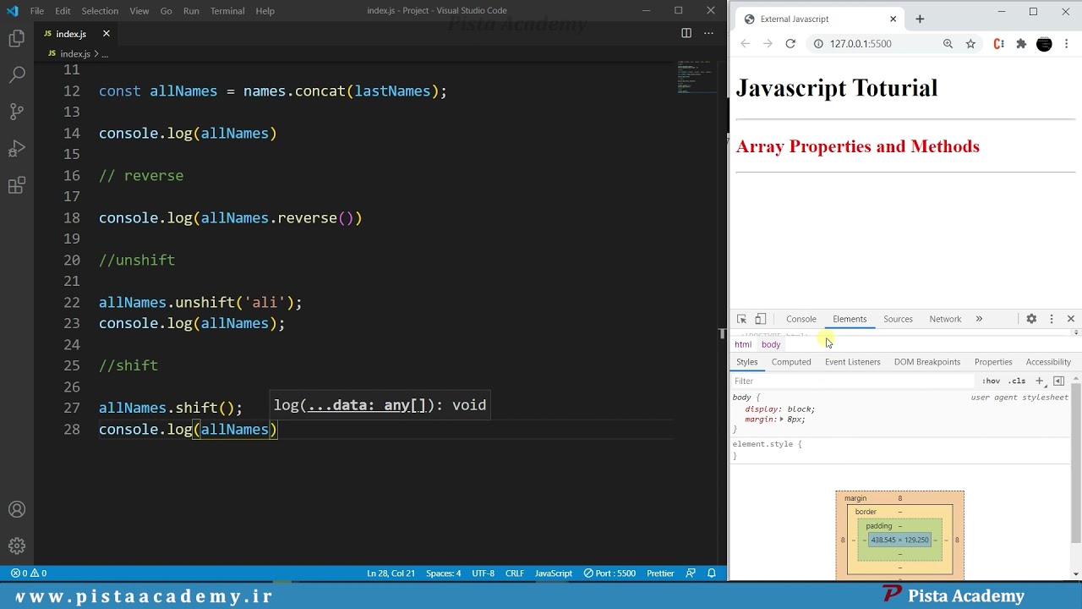Screen dimensions: 1082x609
Task: Open the notifications bell in status bar
Action: pyautogui.click(x=712, y=573)
